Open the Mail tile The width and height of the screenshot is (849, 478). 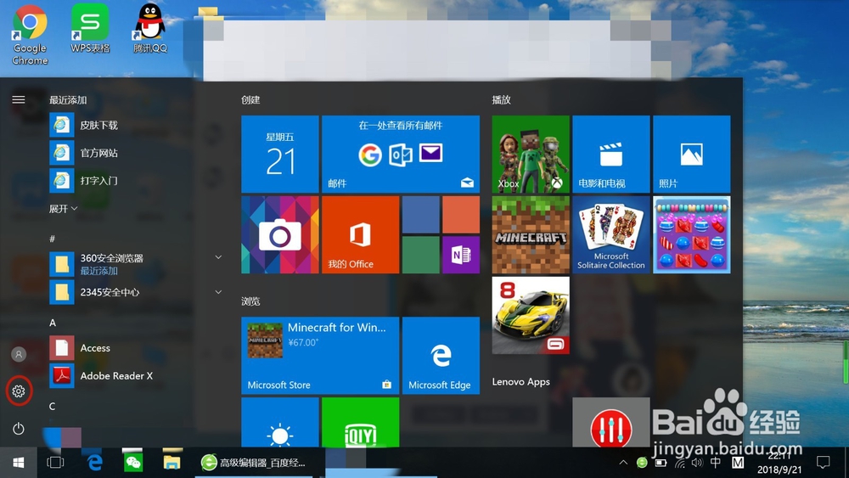[401, 155]
